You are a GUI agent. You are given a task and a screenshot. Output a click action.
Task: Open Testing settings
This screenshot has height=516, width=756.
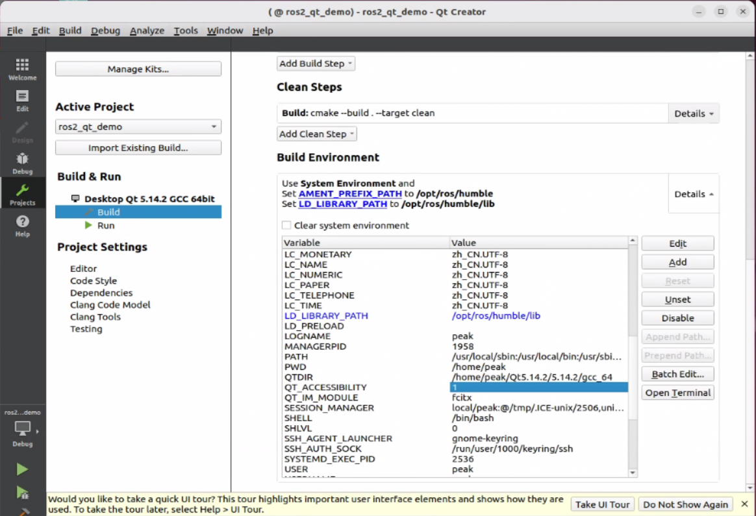tap(86, 328)
